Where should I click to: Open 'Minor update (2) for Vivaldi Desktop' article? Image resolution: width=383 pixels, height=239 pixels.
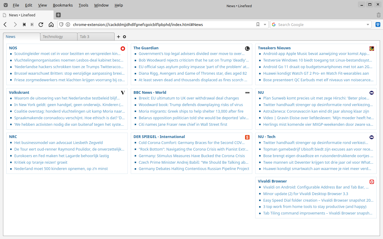point(306,194)
